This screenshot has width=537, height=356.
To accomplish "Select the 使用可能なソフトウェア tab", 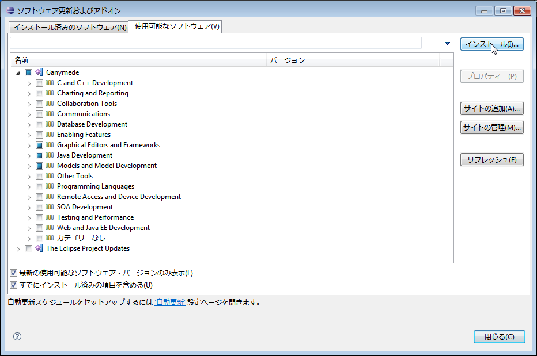I will click(176, 26).
